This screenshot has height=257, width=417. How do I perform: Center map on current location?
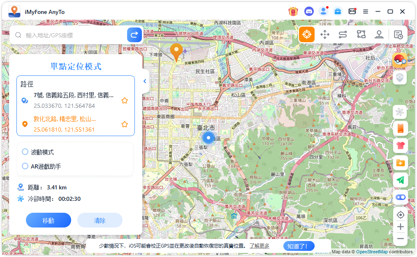[x=400, y=215]
